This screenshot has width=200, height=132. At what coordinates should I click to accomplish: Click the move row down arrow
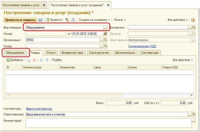click(x=47, y=60)
